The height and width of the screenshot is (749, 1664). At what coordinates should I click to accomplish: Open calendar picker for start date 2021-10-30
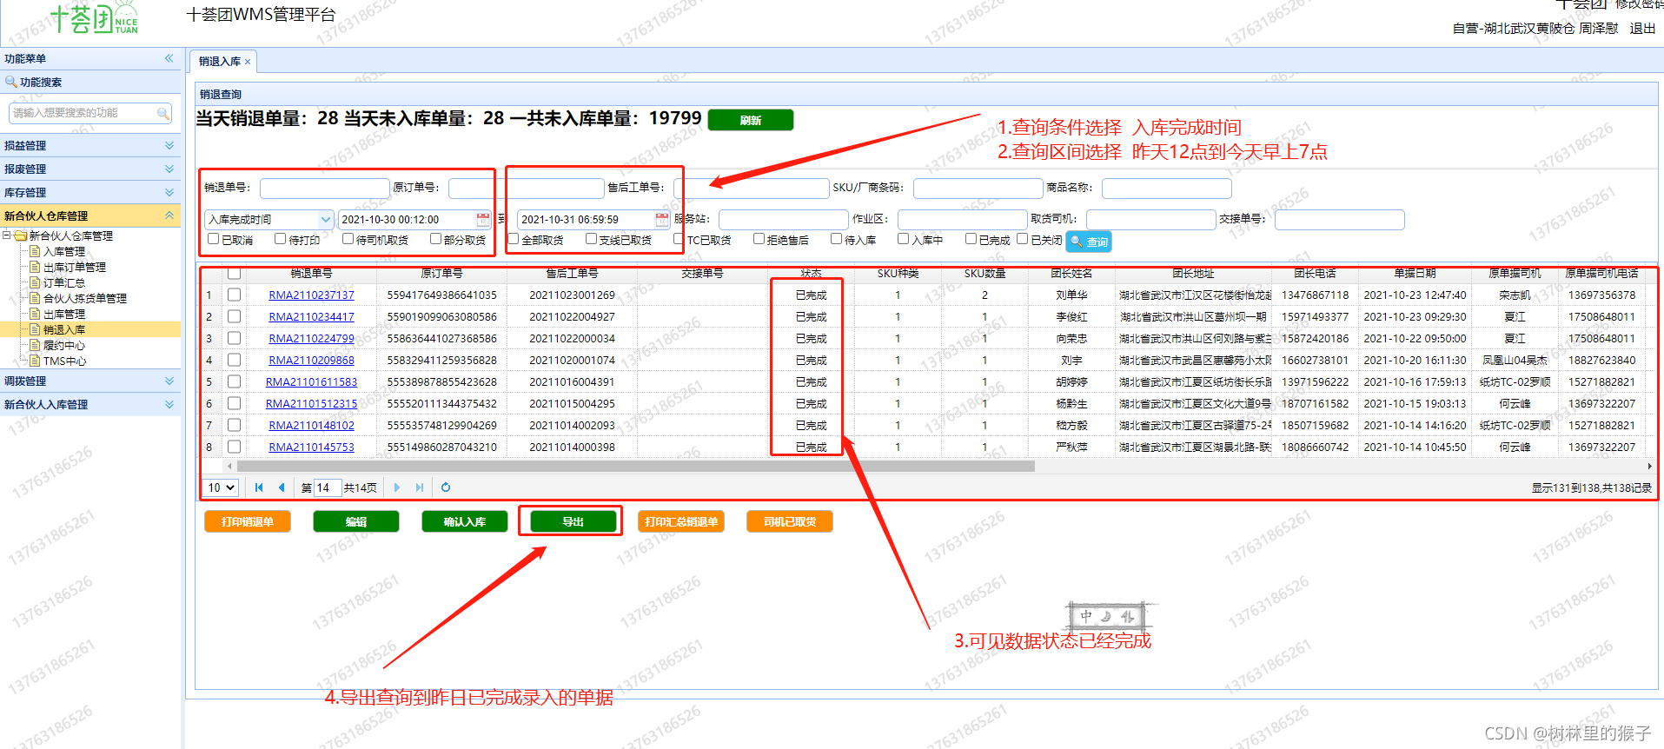[483, 219]
